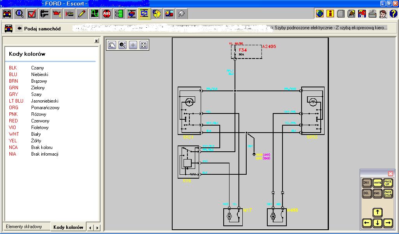Click the left arrow key on the keypad
The width and height of the screenshot is (399, 234).
[x=367, y=223]
